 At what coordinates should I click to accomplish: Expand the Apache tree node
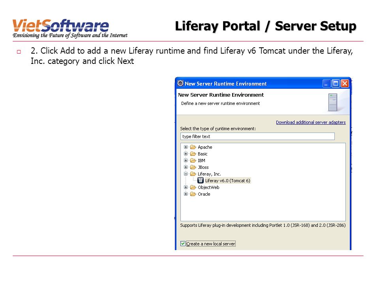[x=186, y=147]
